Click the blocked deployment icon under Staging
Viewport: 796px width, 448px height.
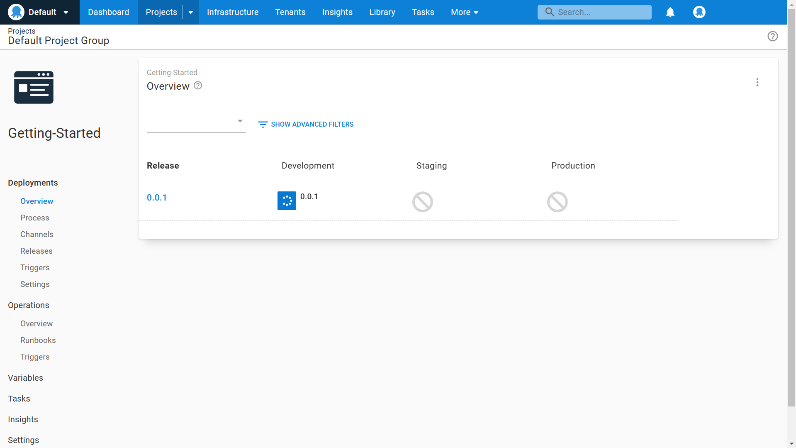[x=422, y=202]
